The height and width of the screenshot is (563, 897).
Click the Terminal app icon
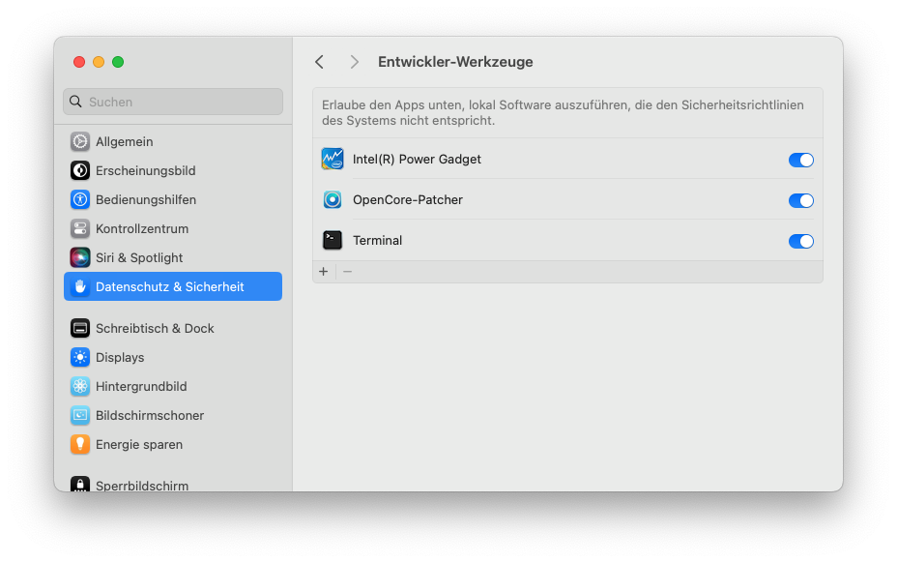coord(333,241)
